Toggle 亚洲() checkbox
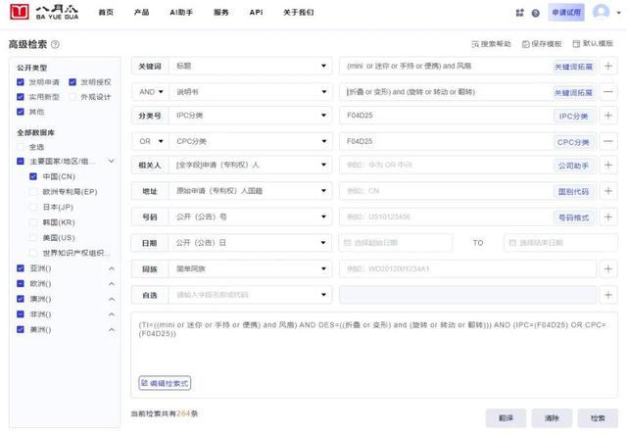The width and height of the screenshot is (627, 435). tap(21, 268)
